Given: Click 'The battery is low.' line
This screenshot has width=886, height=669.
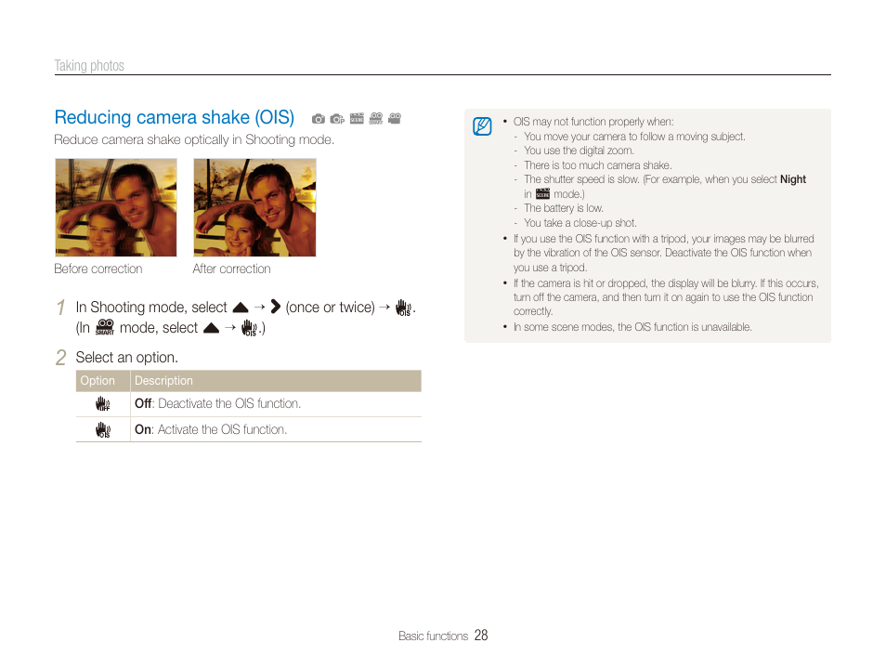Looking at the screenshot, I should click(x=564, y=208).
